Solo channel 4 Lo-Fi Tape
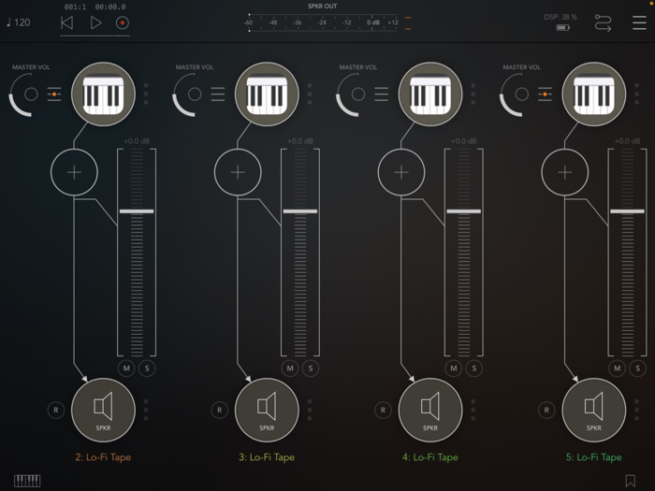 pos(473,368)
